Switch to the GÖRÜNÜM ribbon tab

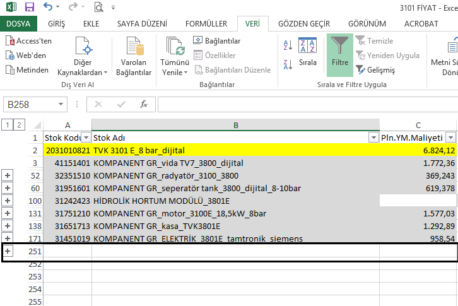pos(367,24)
